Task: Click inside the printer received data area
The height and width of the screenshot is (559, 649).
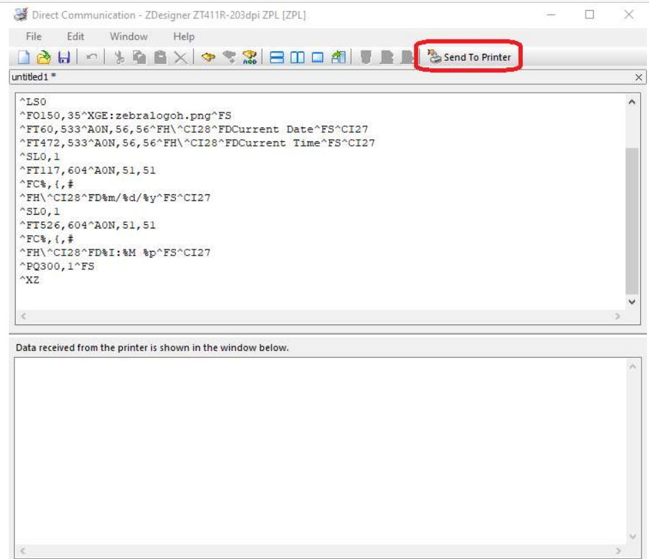Action: (320, 450)
